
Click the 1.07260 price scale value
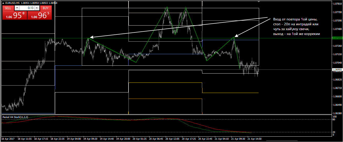[x=337, y=46]
